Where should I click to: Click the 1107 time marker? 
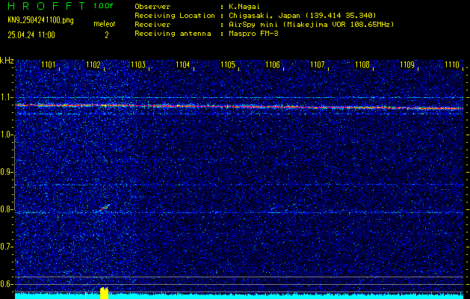318,64
